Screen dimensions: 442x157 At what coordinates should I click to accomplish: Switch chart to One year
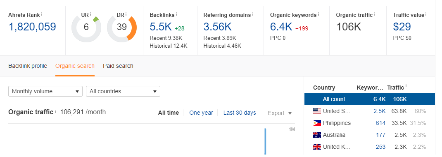(x=201, y=113)
